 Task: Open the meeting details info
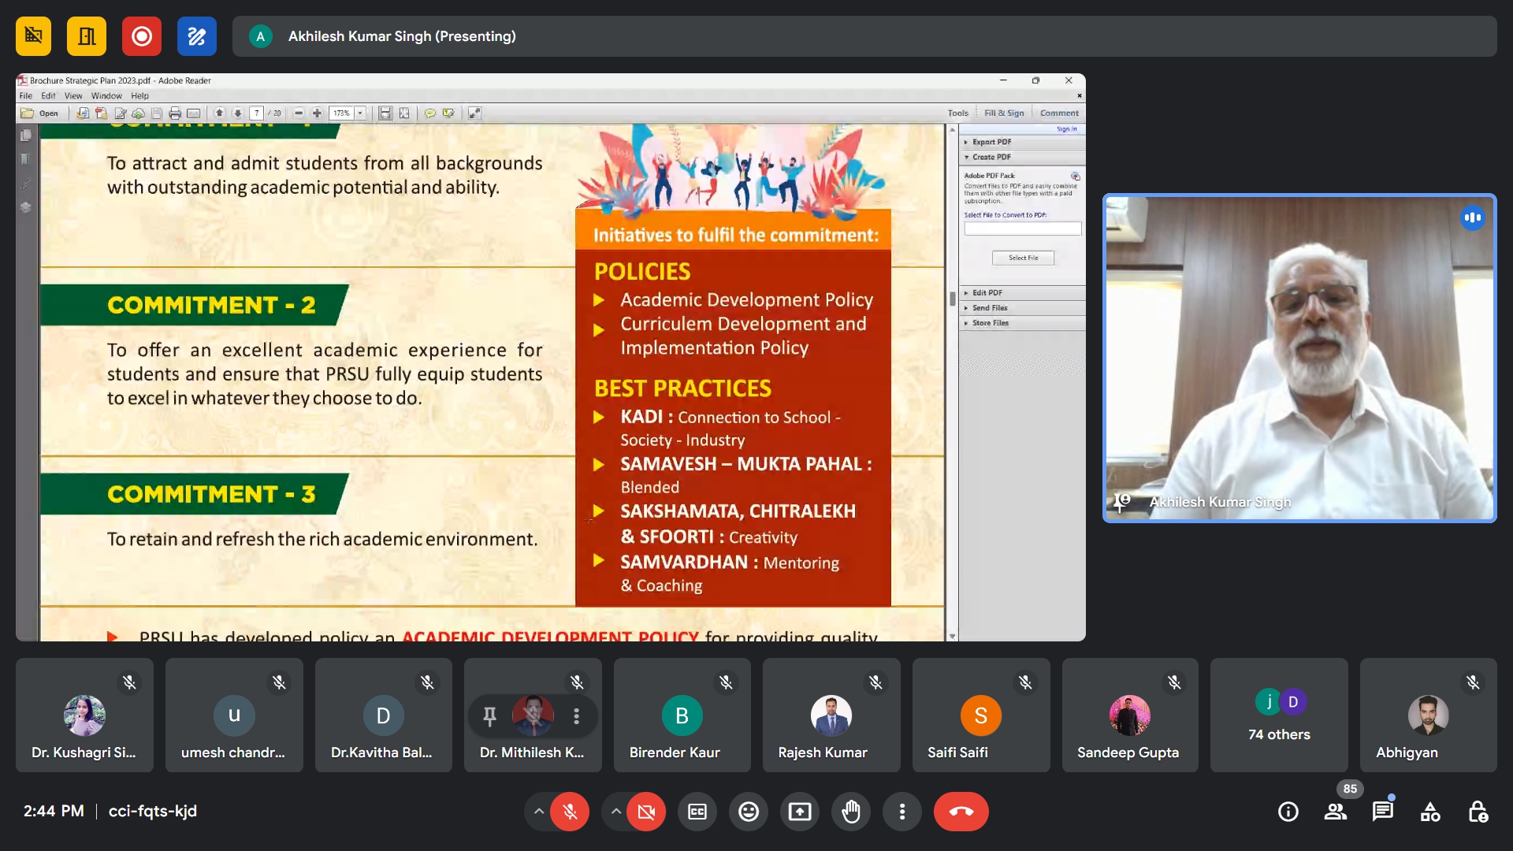[1288, 812]
